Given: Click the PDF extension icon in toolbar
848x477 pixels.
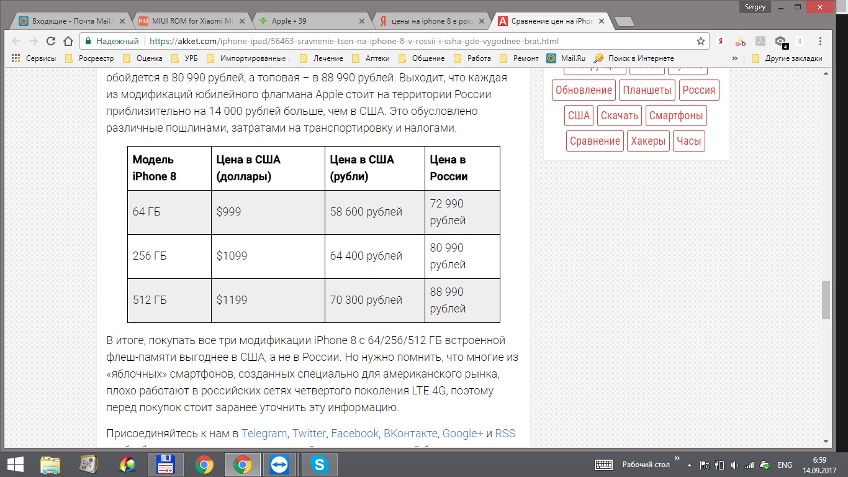Looking at the screenshot, I should coord(760,42).
